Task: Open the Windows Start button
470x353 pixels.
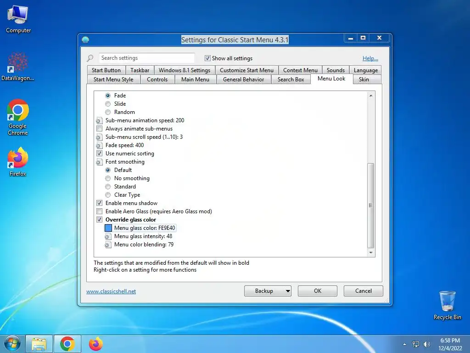Action: click(x=11, y=344)
